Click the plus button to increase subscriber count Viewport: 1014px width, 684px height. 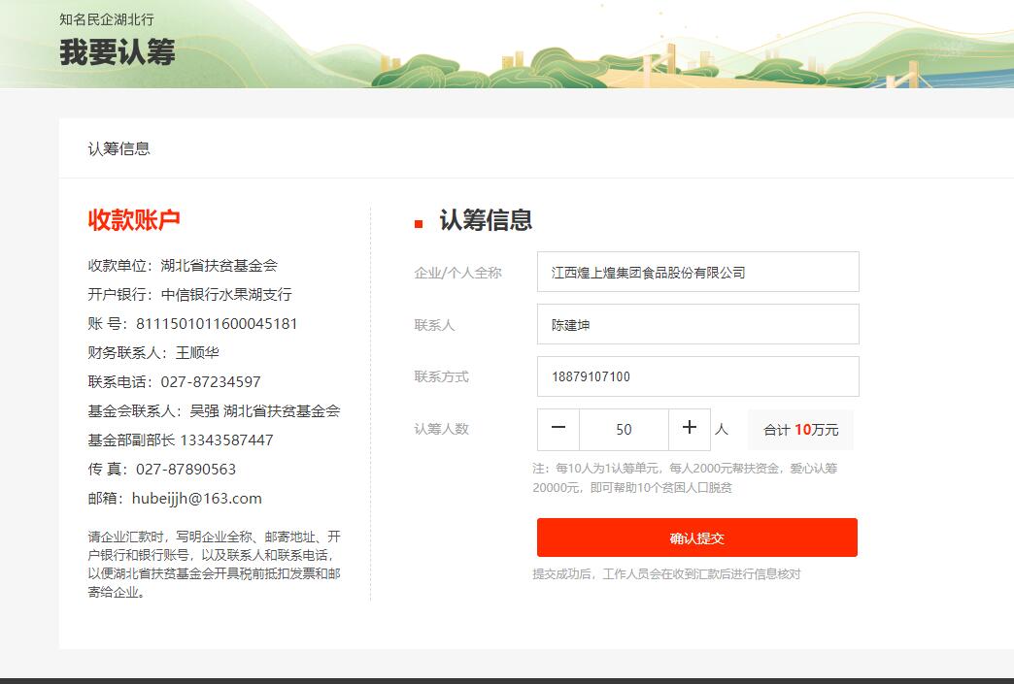click(x=690, y=429)
